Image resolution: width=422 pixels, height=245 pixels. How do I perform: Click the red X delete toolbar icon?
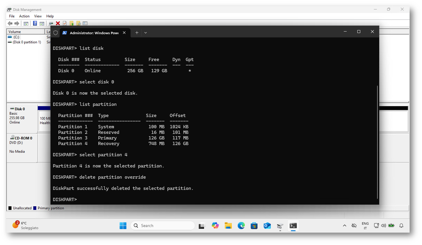(58, 23)
